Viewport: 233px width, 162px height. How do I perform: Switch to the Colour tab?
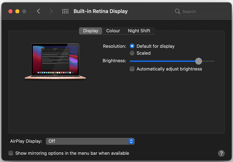pos(113,31)
